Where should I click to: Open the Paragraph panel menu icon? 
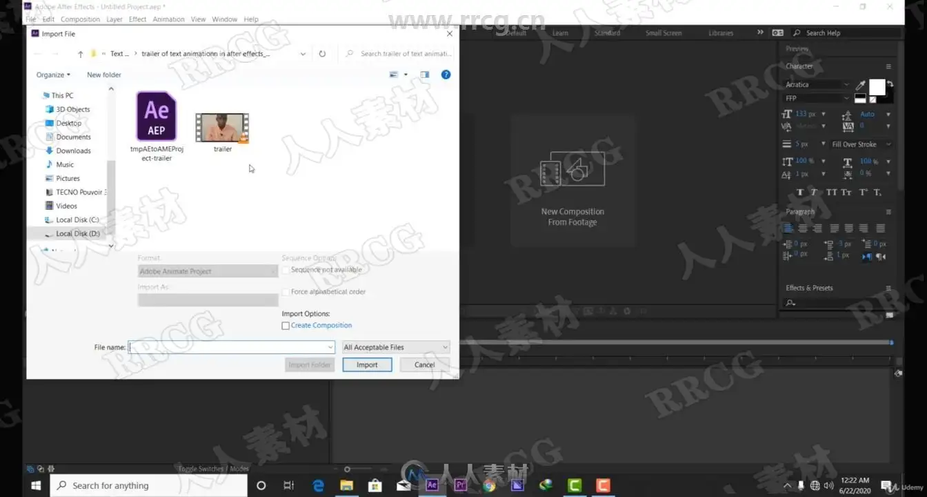point(888,212)
